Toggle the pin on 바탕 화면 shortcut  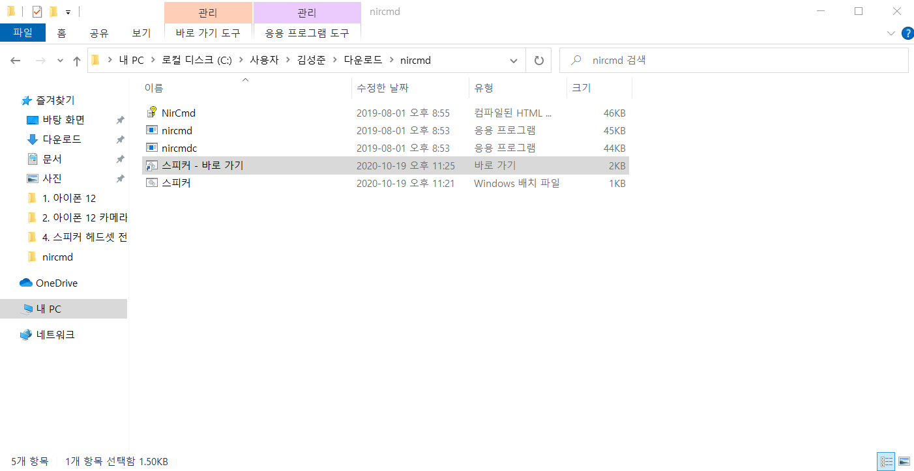[x=120, y=120]
